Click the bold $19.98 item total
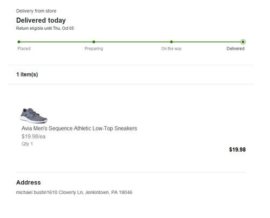 pyautogui.click(x=237, y=149)
